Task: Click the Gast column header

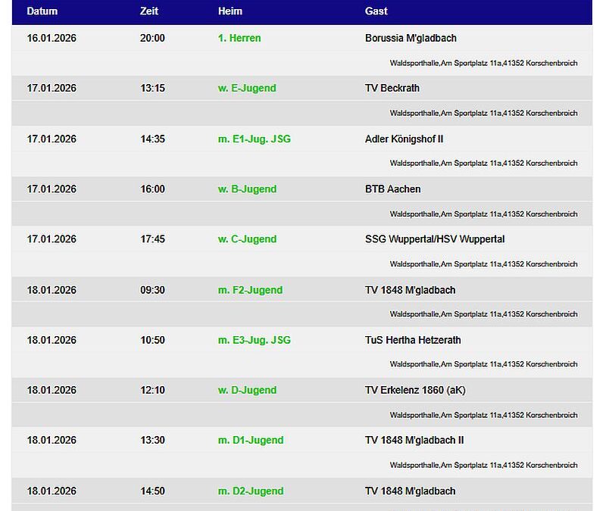Action: [376, 11]
